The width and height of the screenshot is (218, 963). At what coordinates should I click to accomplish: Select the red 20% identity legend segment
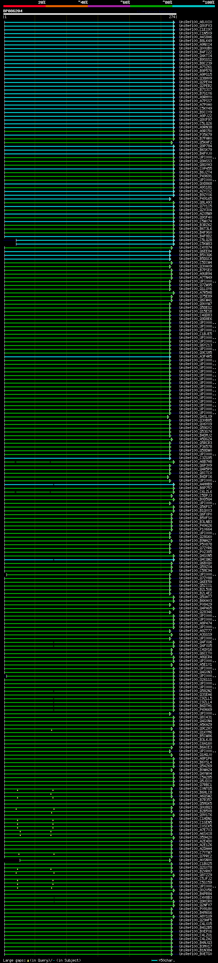click(25, 6)
